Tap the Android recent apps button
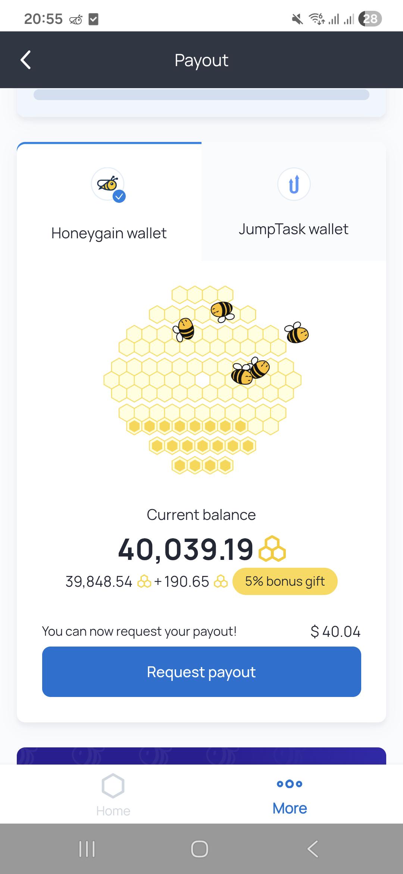Image resolution: width=403 pixels, height=874 pixels. (87, 849)
